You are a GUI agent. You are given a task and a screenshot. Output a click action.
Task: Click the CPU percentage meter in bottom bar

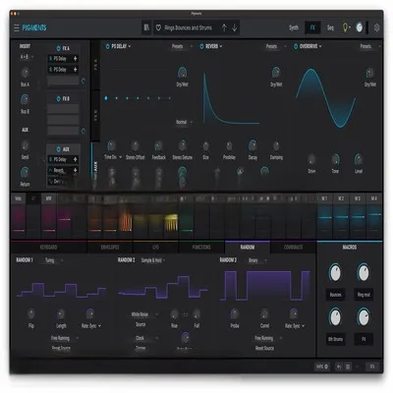[x=372, y=366]
